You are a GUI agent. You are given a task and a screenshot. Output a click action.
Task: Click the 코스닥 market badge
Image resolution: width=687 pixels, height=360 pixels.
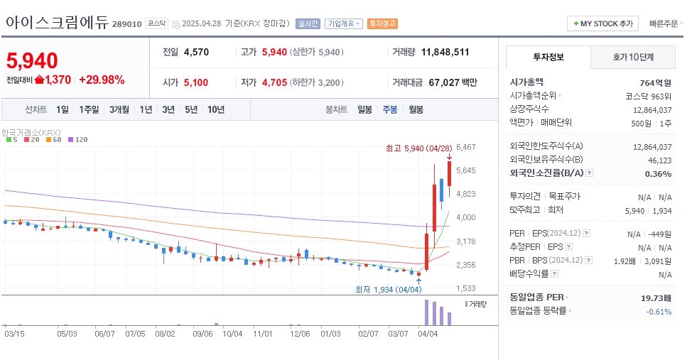156,23
